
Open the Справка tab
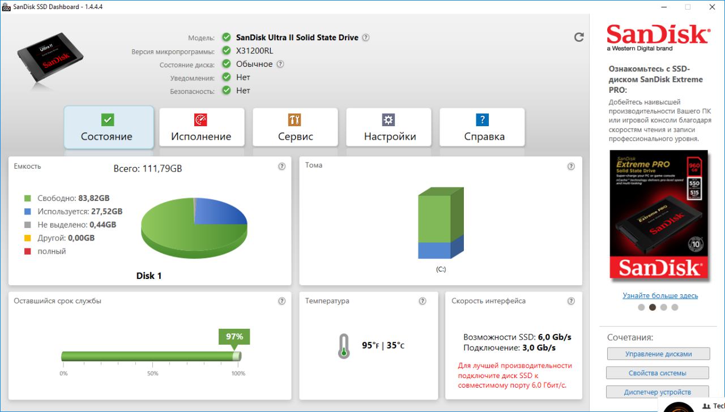(x=483, y=128)
